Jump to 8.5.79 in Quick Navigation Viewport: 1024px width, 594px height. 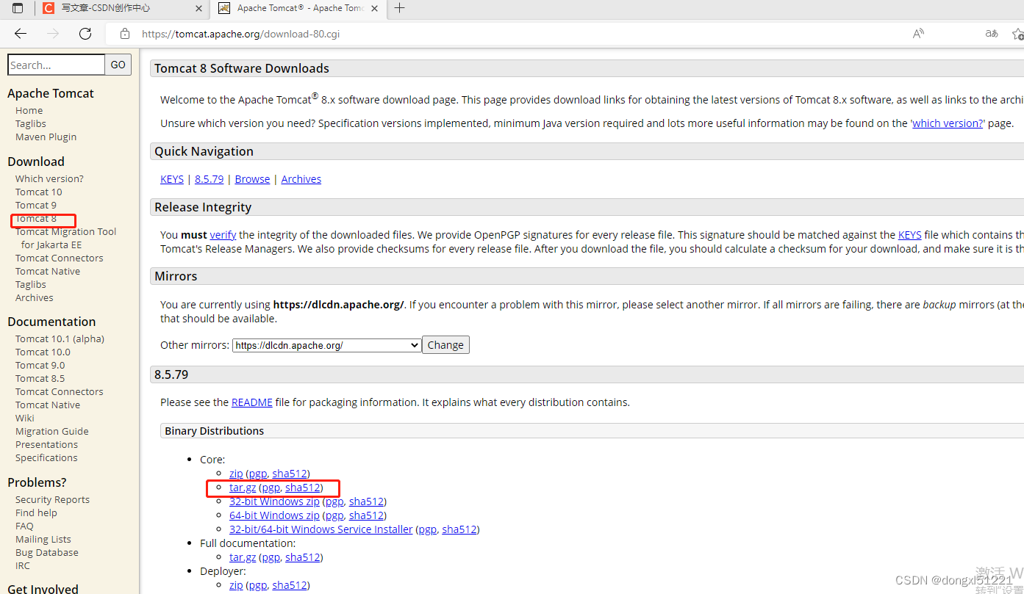210,179
